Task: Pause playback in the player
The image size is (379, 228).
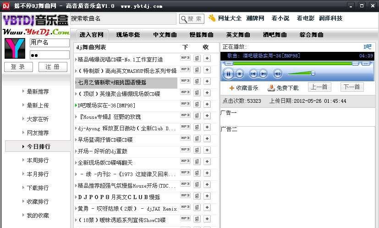Action: [228, 73]
